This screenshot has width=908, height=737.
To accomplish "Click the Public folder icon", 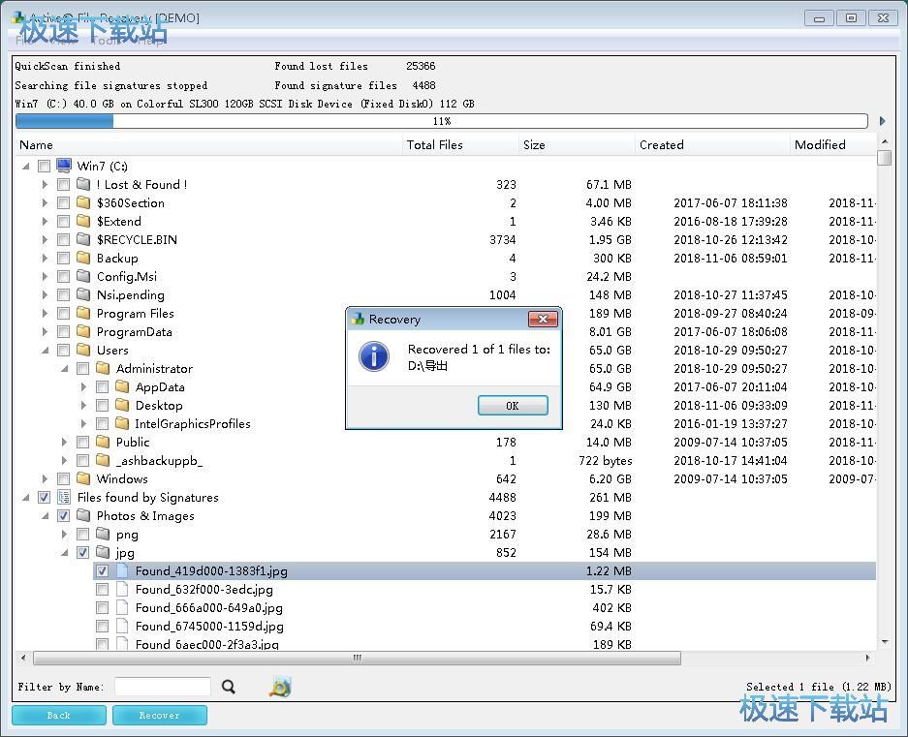I will pyautogui.click(x=103, y=442).
